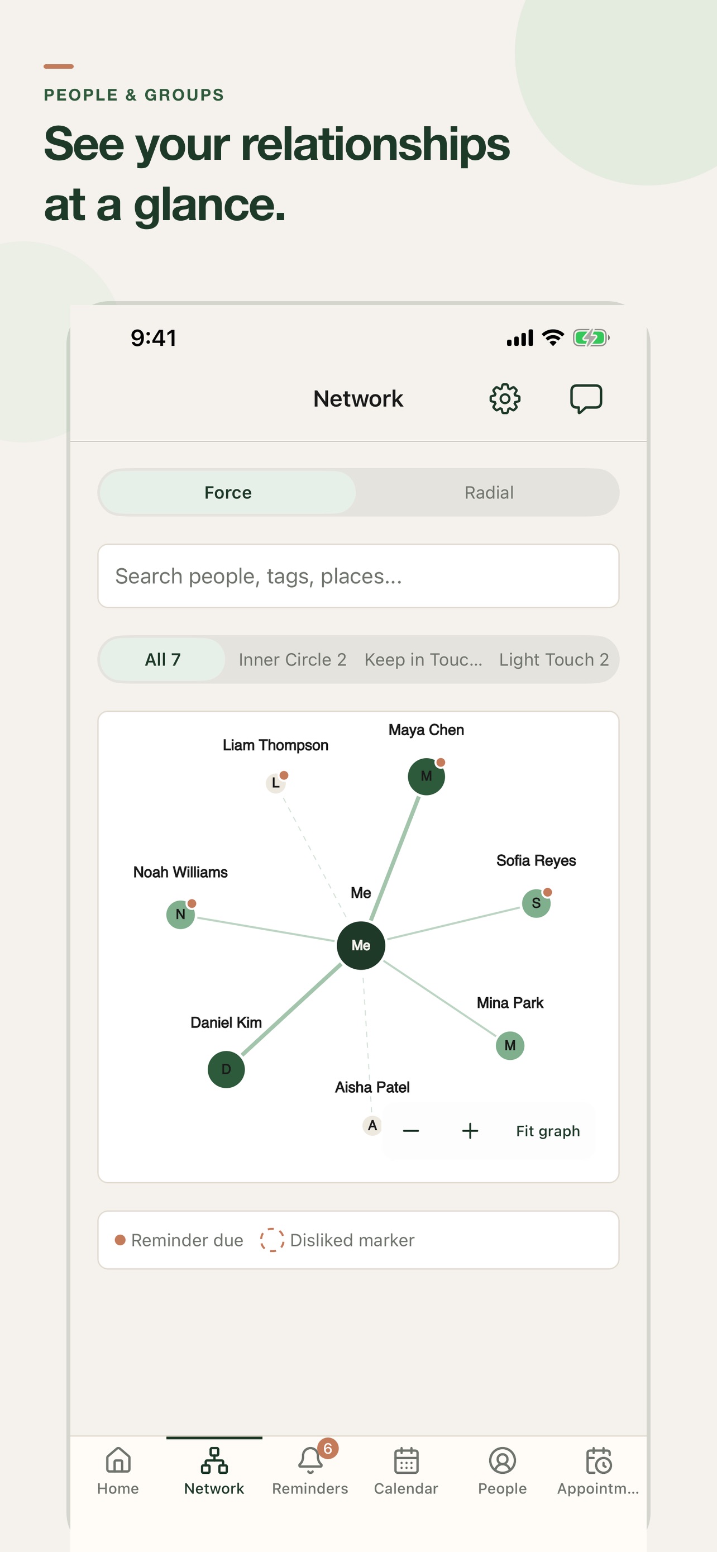Click the Reminder due legend entry
The width and height of the screenshot is (717, 1552).
[179, 1240]
